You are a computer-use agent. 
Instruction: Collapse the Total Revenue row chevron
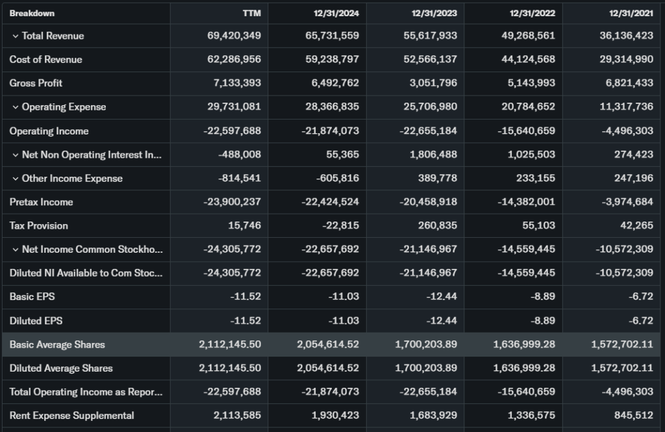click(x=15, y=36)
